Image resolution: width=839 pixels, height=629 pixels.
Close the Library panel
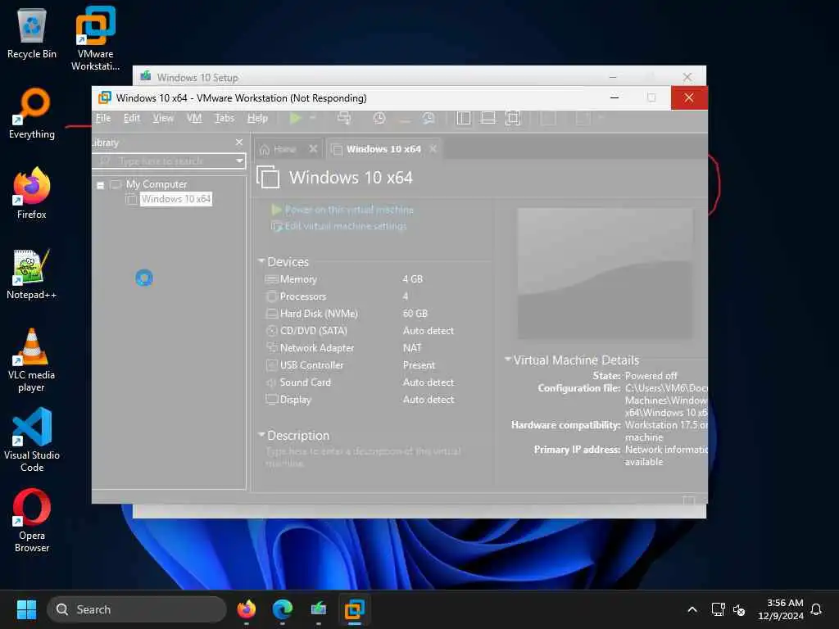[x=239, y=143]
